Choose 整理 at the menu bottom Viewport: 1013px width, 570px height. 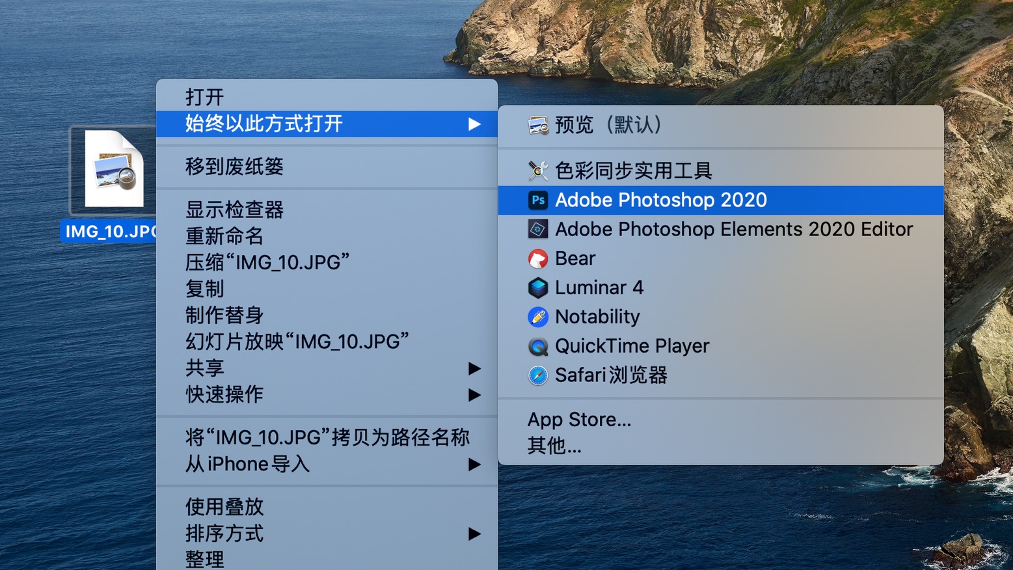coord(327,558)
